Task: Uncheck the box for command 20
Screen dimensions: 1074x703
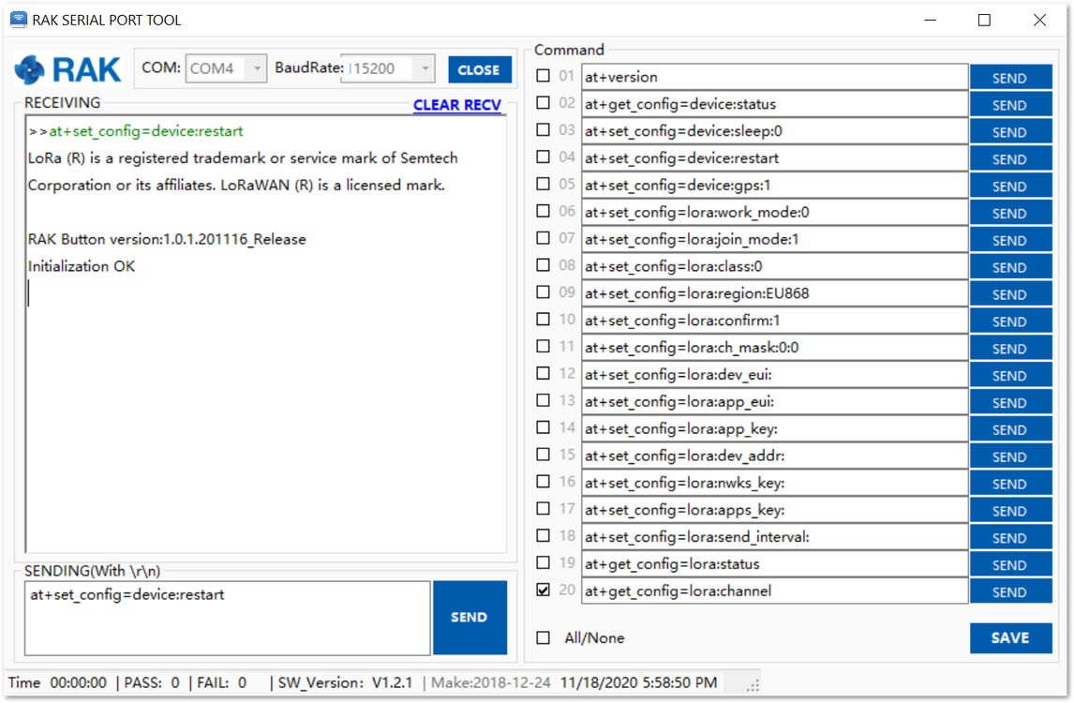Action: [x=544, y=590]
